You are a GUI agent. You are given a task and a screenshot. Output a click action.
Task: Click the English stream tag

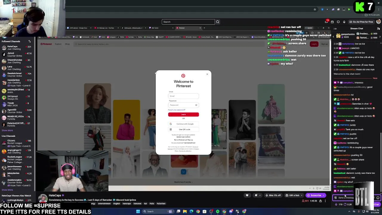(x=116, y=204)
